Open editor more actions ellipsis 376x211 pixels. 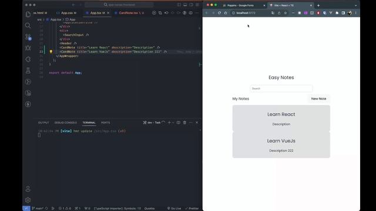pos(197,13)
